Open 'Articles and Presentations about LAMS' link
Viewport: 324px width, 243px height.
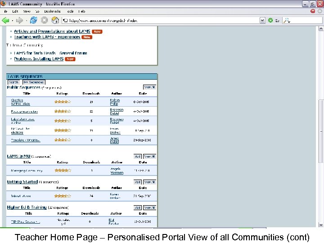[x=52, y=31]
